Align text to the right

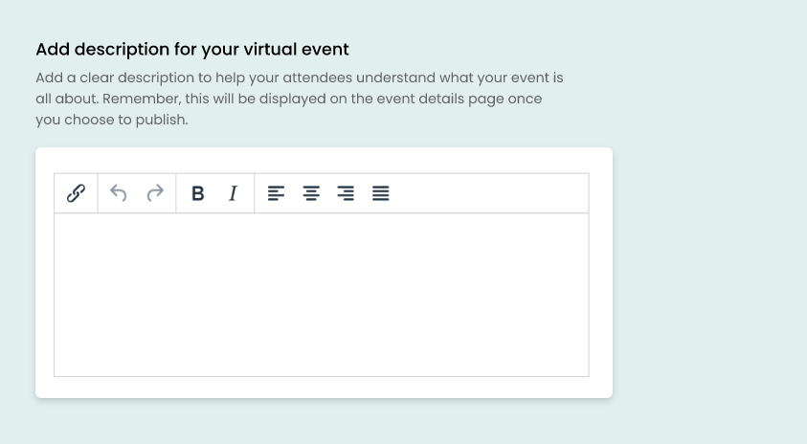(346, 193)
